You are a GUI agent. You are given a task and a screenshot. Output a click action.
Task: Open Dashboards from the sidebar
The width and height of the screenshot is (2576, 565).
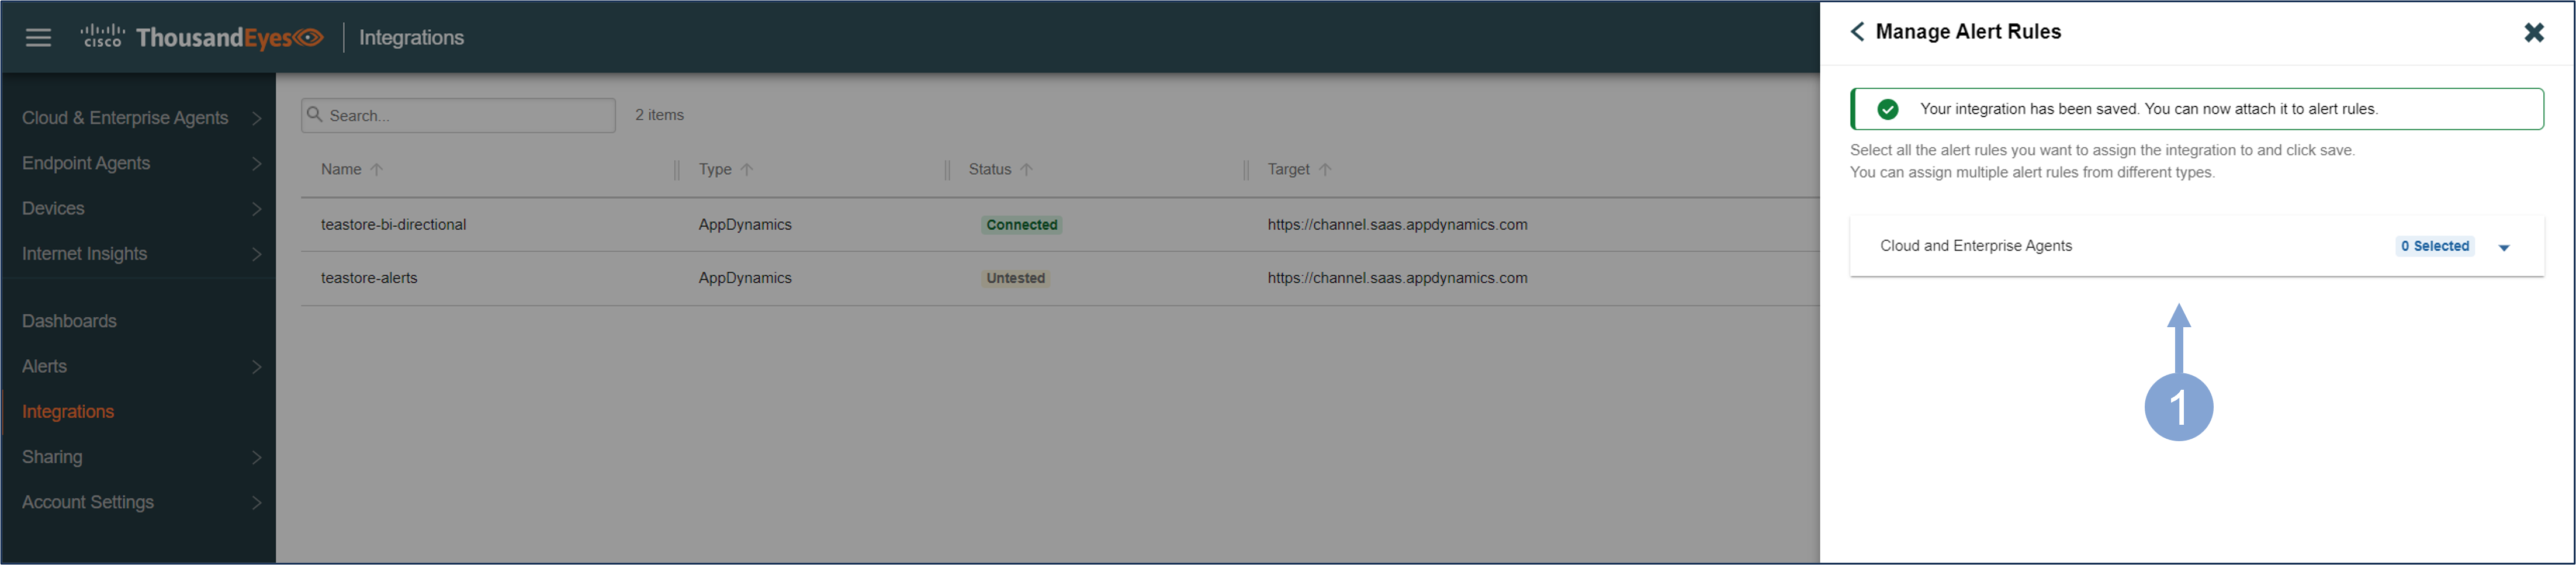click(x=69, y=321)
